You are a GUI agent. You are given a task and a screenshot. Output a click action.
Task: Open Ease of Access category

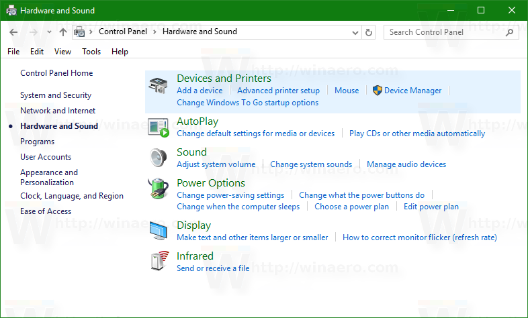click(x=46, y=211)
